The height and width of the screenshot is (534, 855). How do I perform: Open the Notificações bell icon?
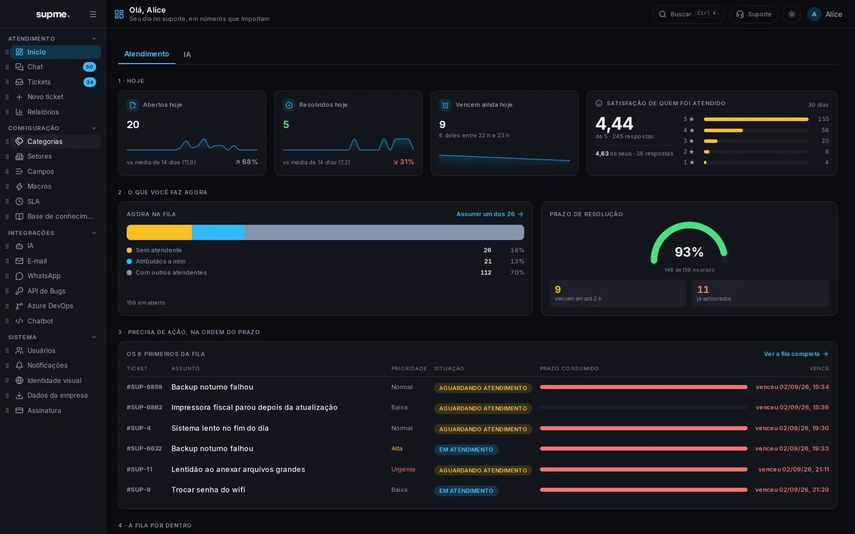point(19,365)
